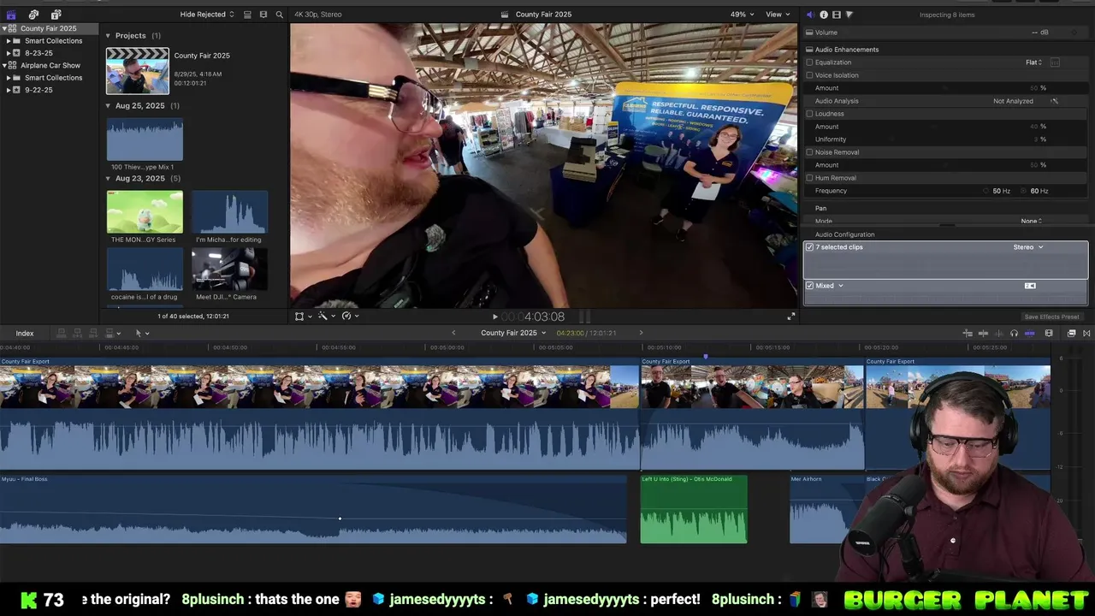The width and height of the screenshot is (1095, 616).
Task: Open timeline clip appearance icon
Action: point(1048,333)
